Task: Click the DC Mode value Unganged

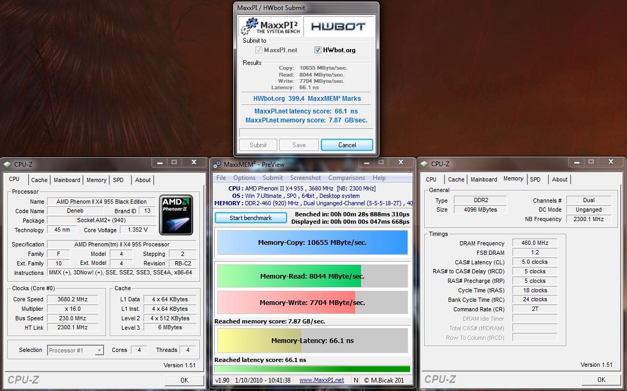Action: coord(588,209)
